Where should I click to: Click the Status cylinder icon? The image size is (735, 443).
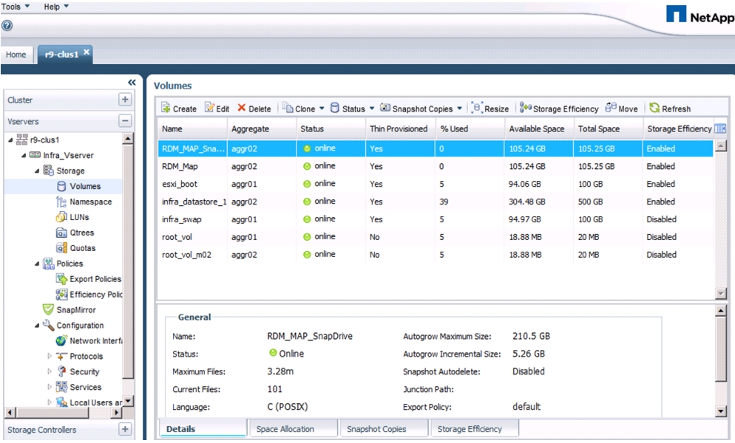tap(335, 108)
